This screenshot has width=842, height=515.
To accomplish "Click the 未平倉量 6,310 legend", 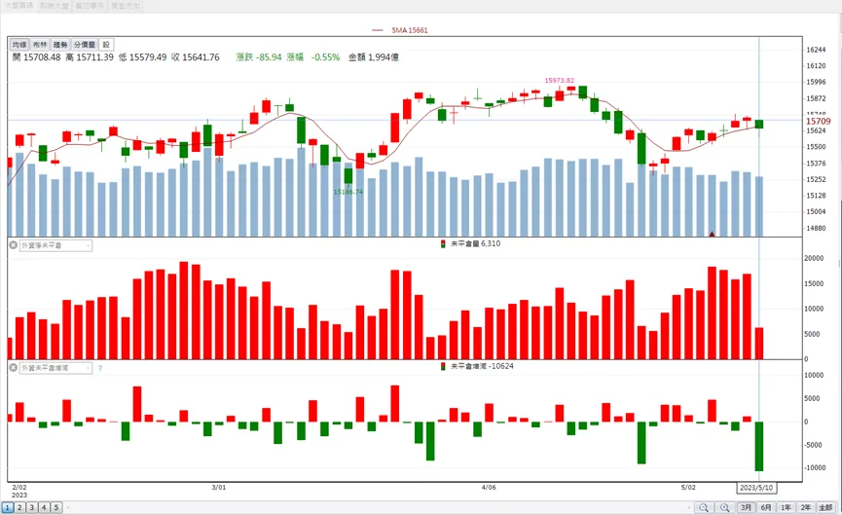I will [x=470, y=243].
